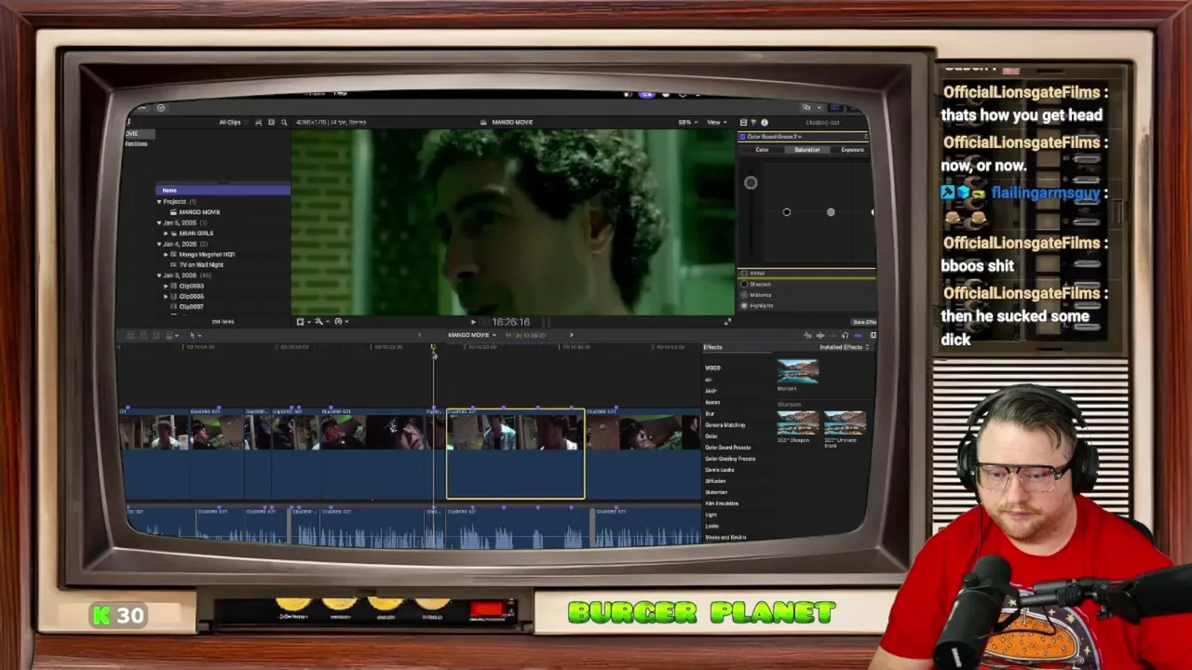The image size is (1192, 670).
Task: Select the Shadows puck on color board
Action: tap(787, 212)
